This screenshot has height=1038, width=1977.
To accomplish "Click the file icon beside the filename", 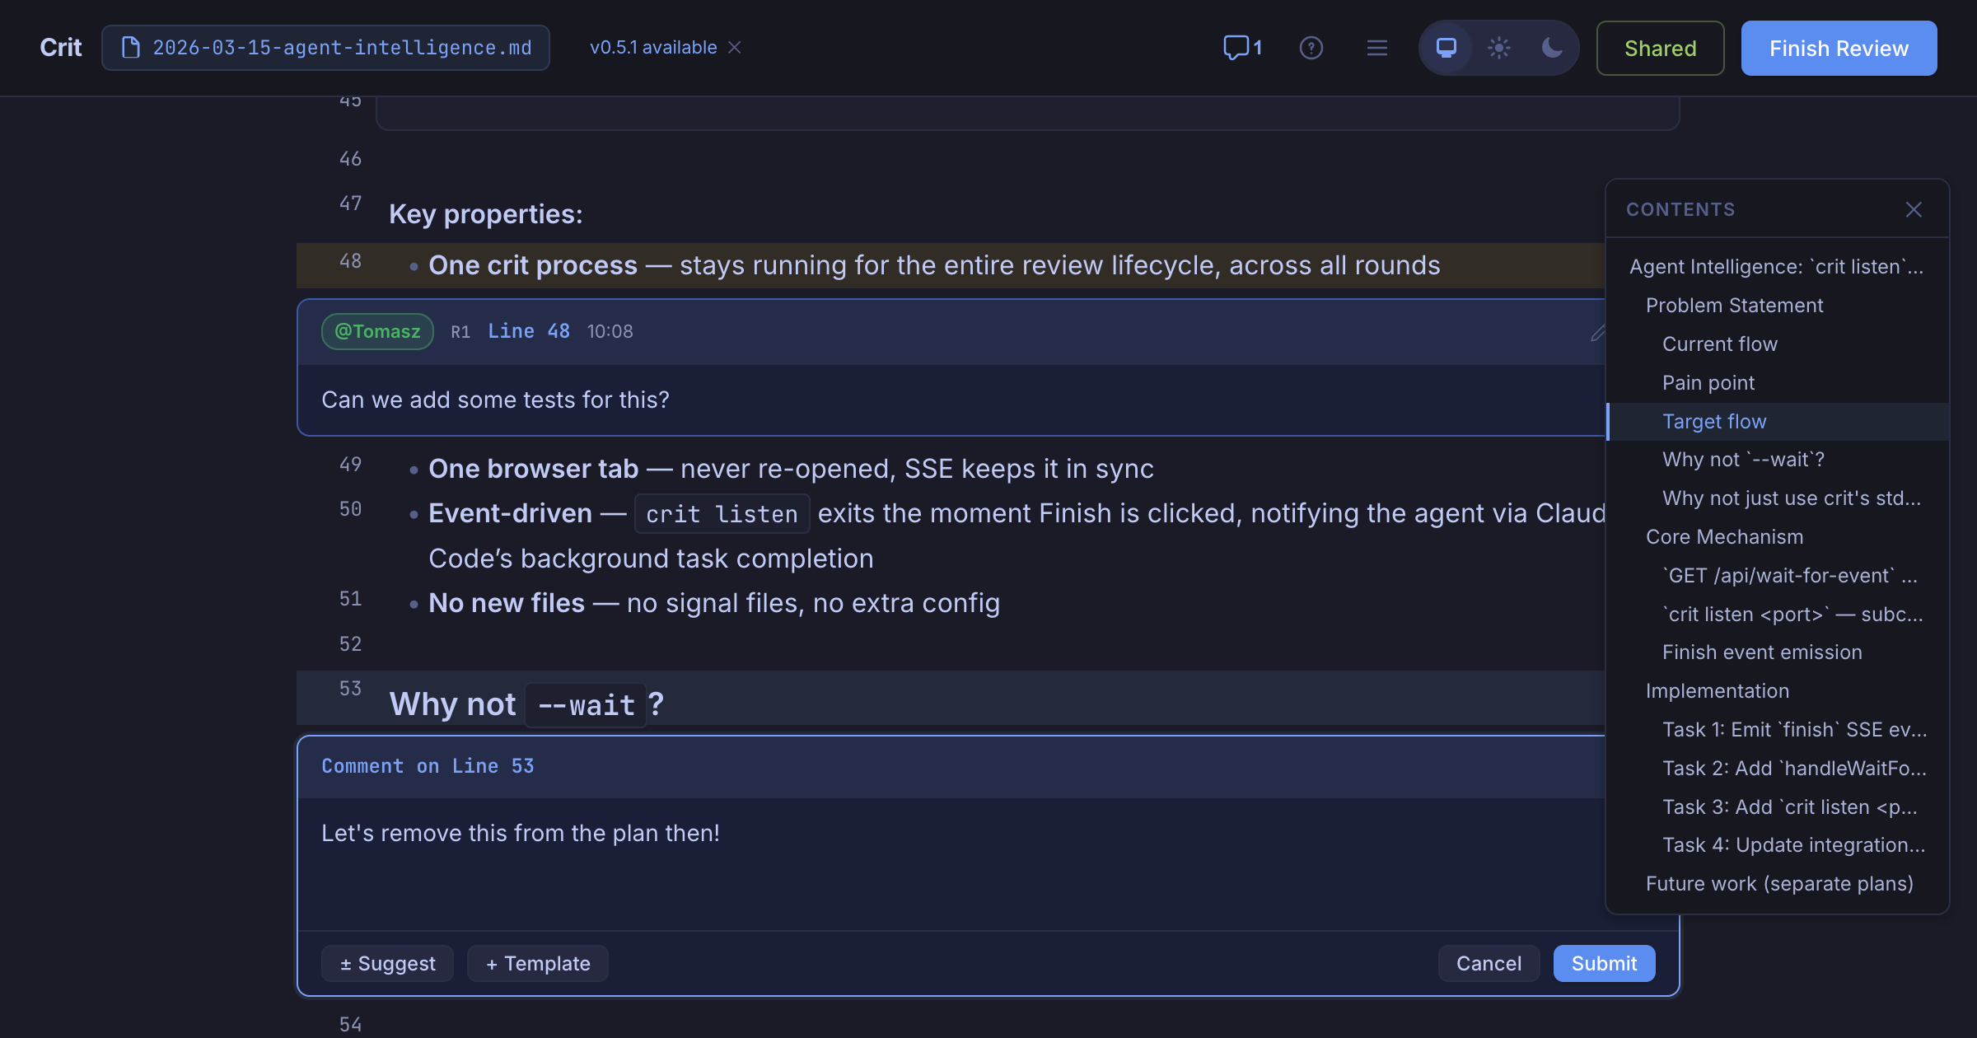I will pyautogui.click(x=130, y=48).
